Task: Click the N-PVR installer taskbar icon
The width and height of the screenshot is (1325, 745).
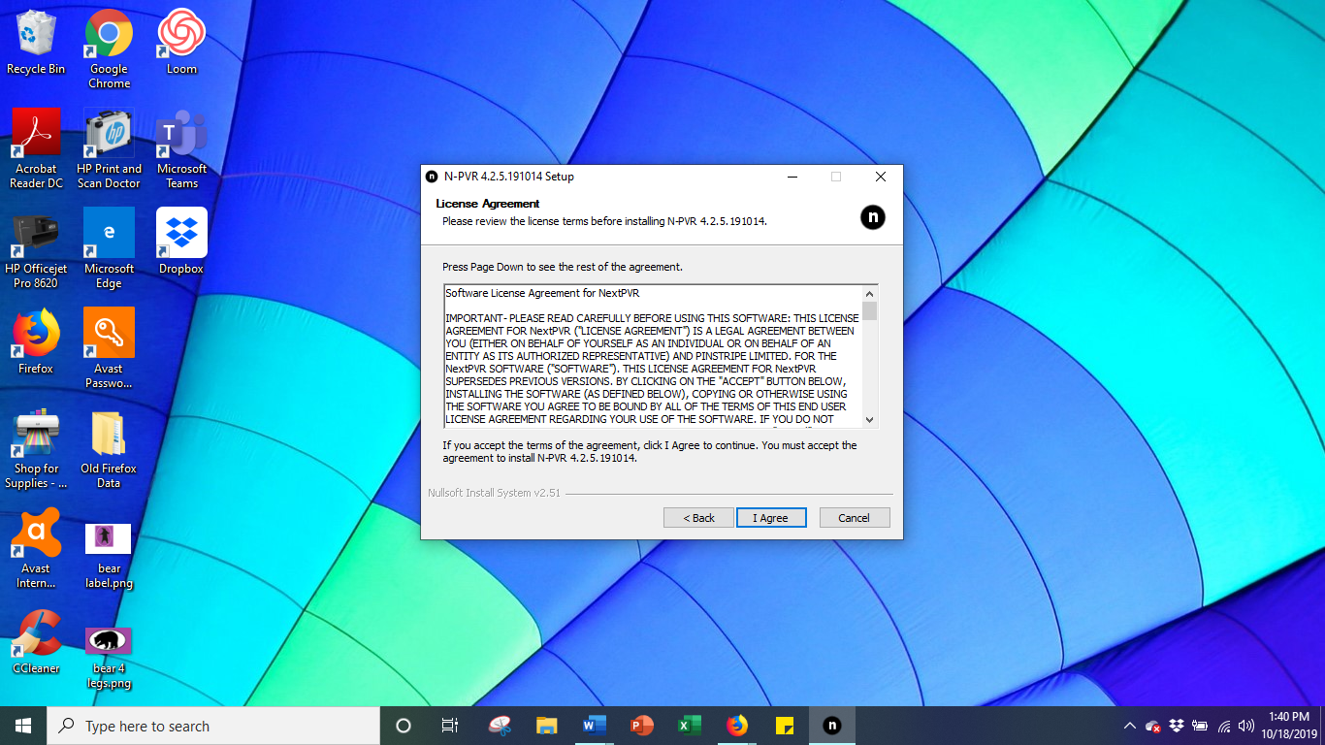Action: click(x=831, y=726)
